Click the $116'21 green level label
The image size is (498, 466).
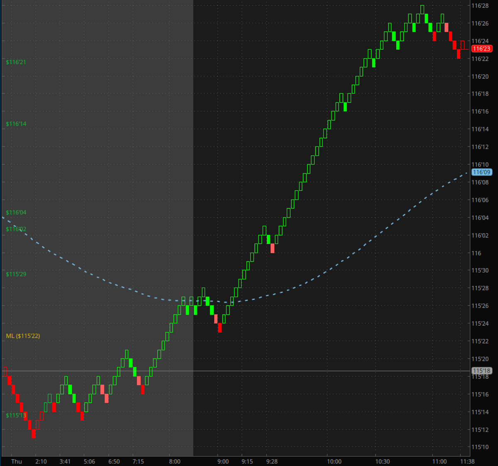(x=16, y=62)
